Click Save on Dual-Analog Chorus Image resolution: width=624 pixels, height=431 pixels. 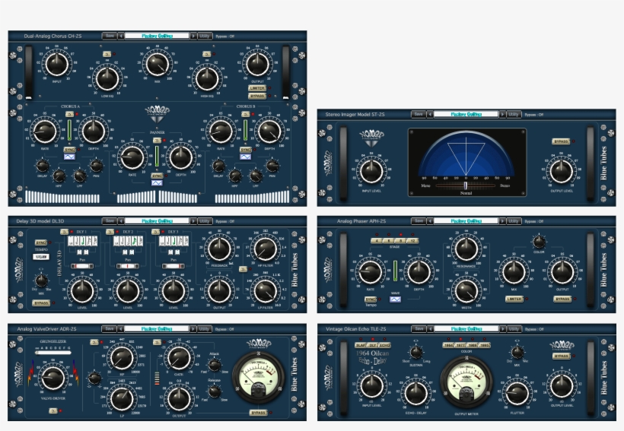coord(110,36)
